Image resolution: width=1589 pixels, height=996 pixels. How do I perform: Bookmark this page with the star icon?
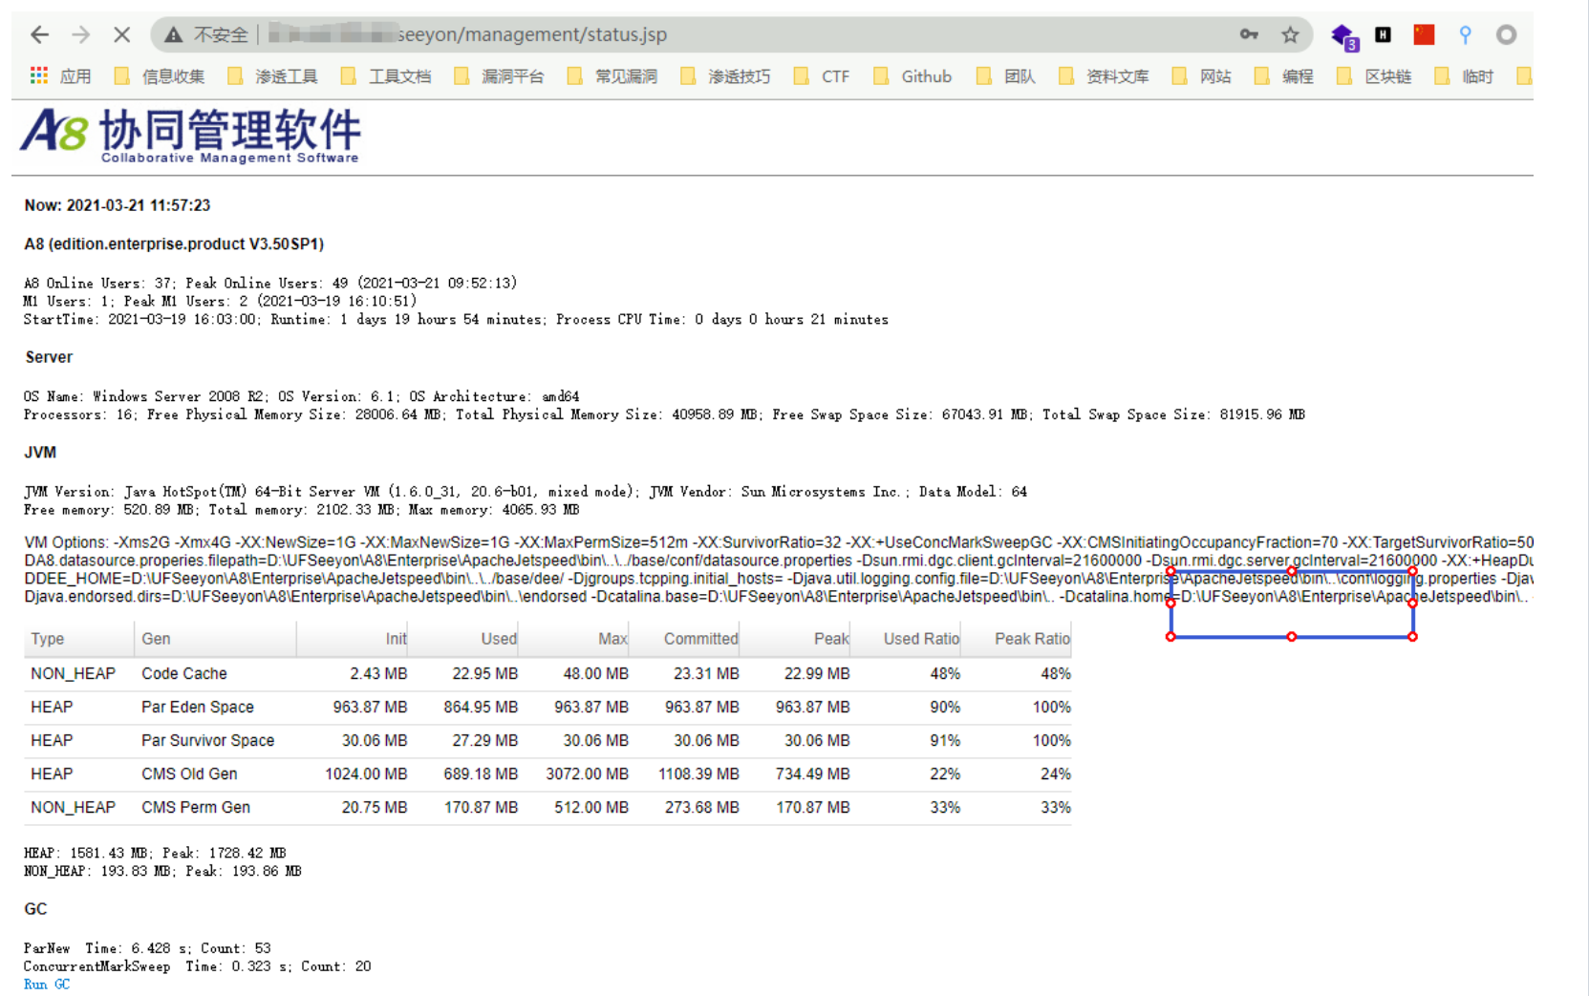pyautogui.click(x=1290, y=35)
